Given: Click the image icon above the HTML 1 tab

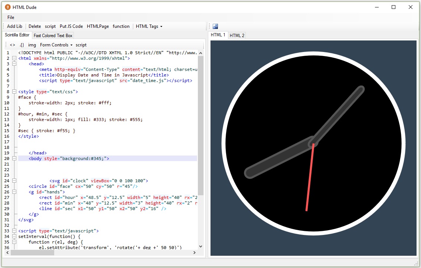Looking at the screenshot, I should pyautogui.click(x=215, y=26).
